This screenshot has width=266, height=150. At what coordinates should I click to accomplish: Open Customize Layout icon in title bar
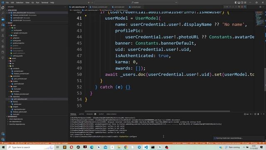245,2
